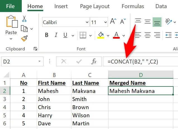The width and height of the screenshot is (178, 129).
Task: Bottom align cell contents
Action: click(x=157, y=22)
